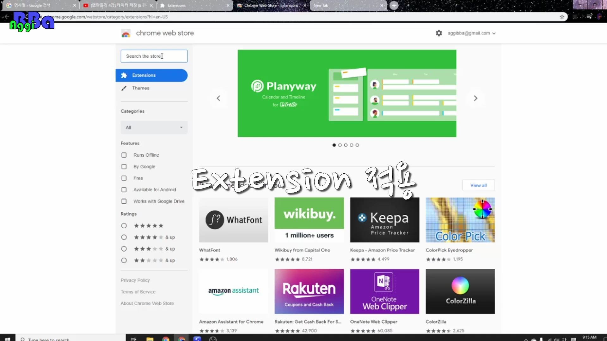Tick the Free feature checkbox

(x=124, y=178)
